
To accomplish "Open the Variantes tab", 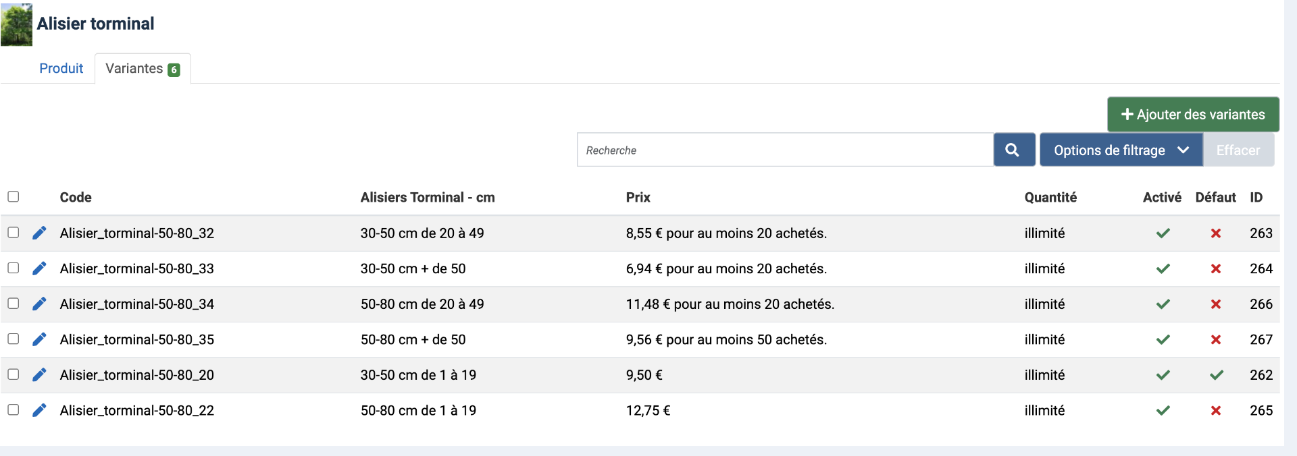I will click(x=142, y=69).
